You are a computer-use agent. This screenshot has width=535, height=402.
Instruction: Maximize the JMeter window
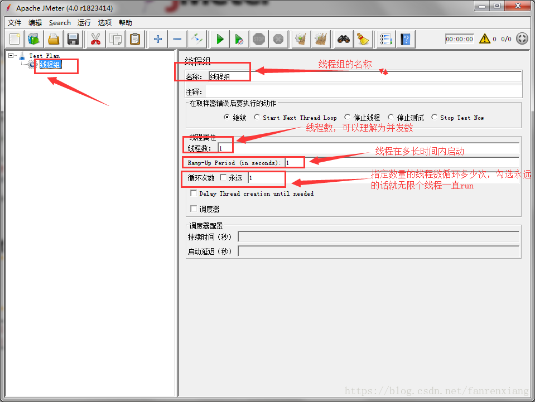[x=497, y=6]
